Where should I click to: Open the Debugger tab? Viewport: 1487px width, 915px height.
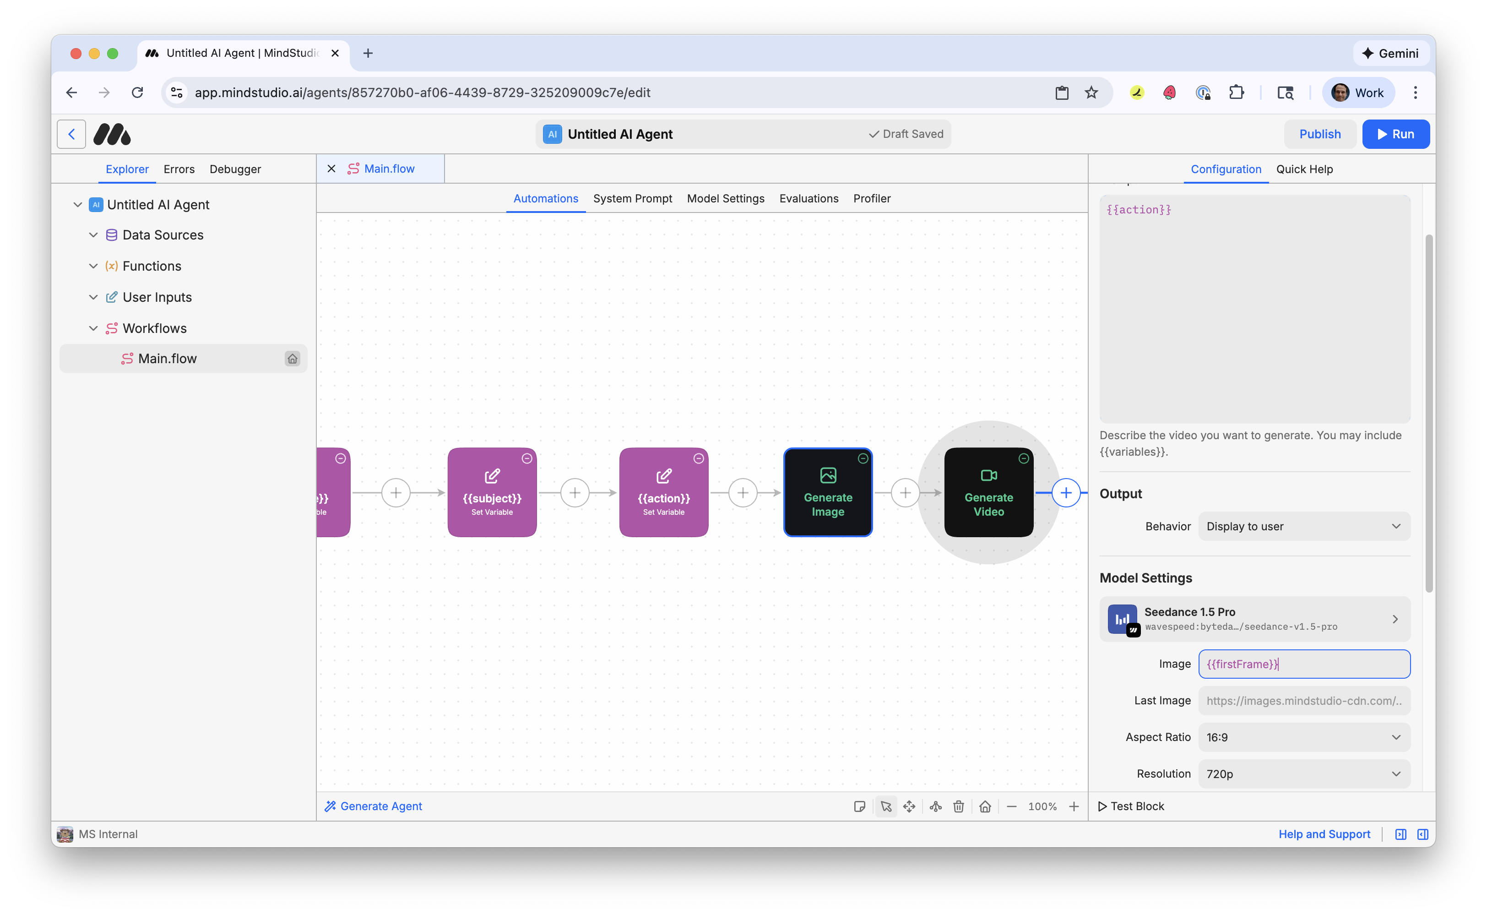[x=235, y=169]
